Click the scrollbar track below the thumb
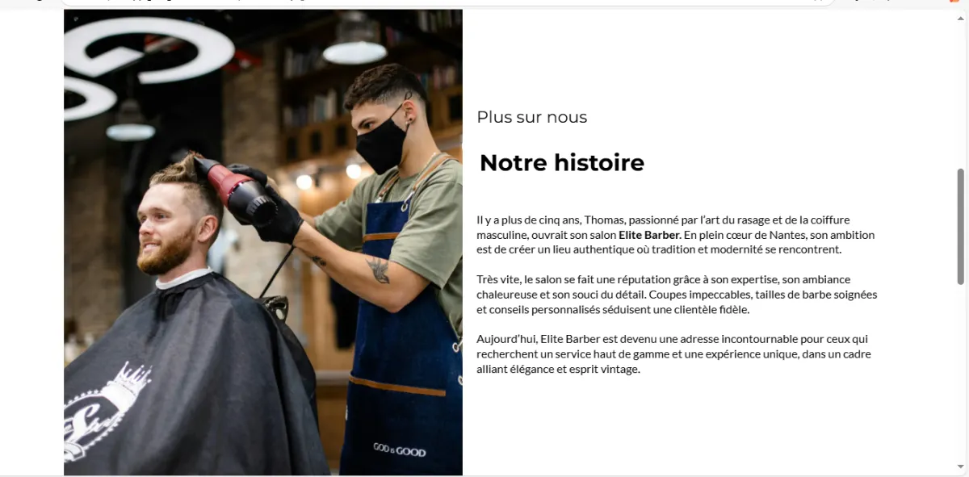 (x=960, y=371)
